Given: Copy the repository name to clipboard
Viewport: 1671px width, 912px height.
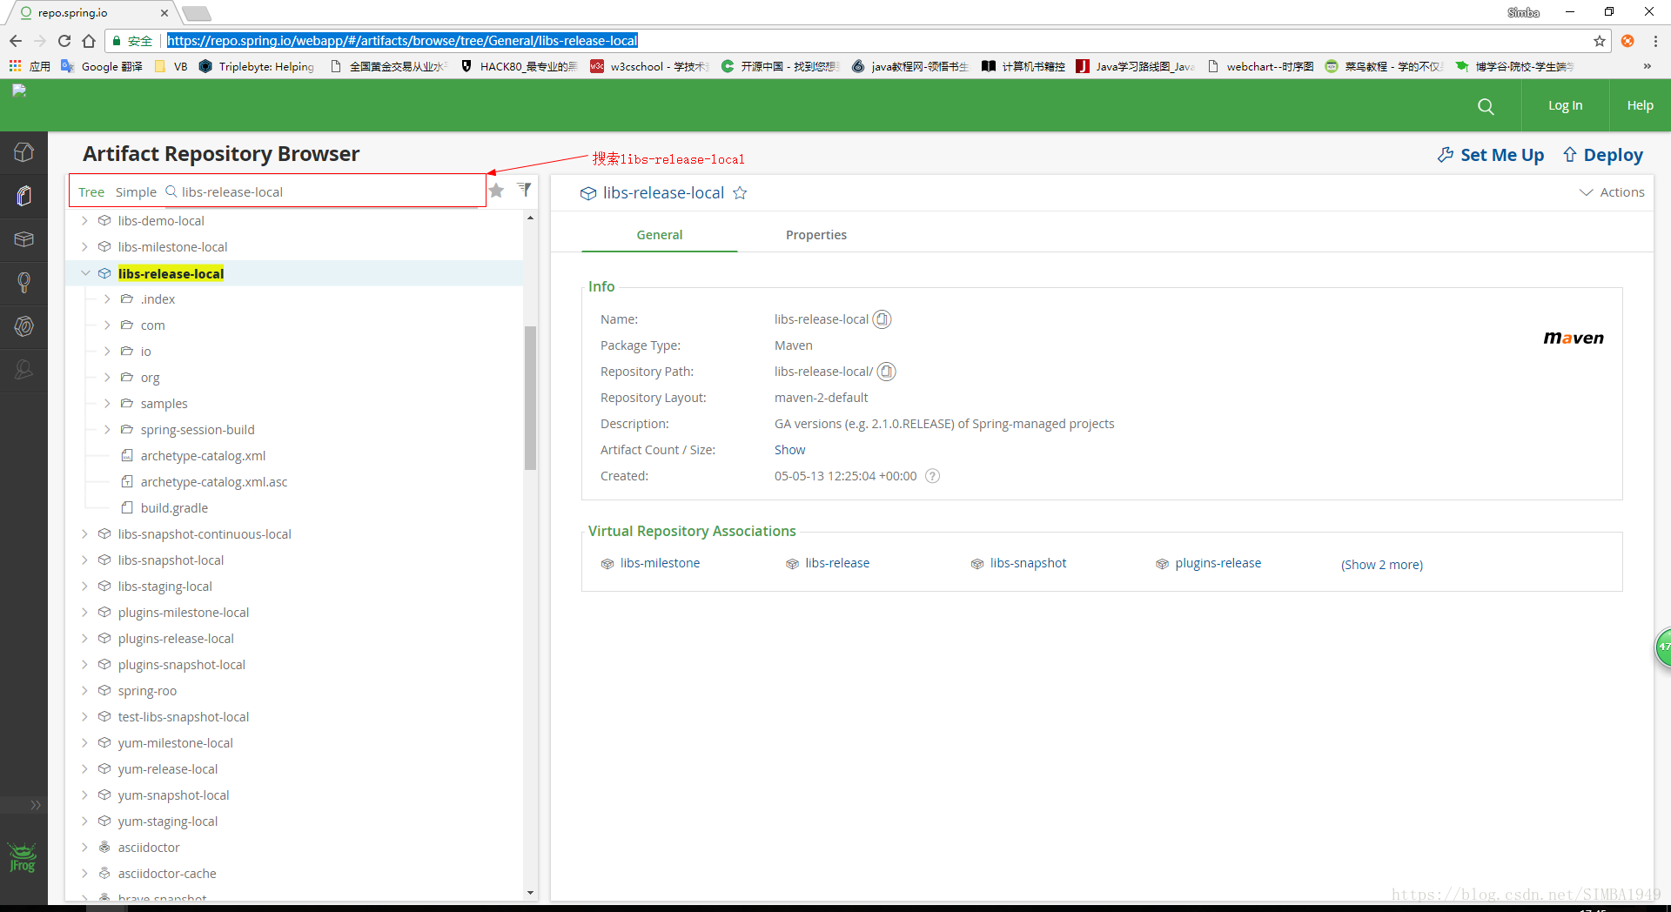Looking at the screenshot, I should (882, 319).
